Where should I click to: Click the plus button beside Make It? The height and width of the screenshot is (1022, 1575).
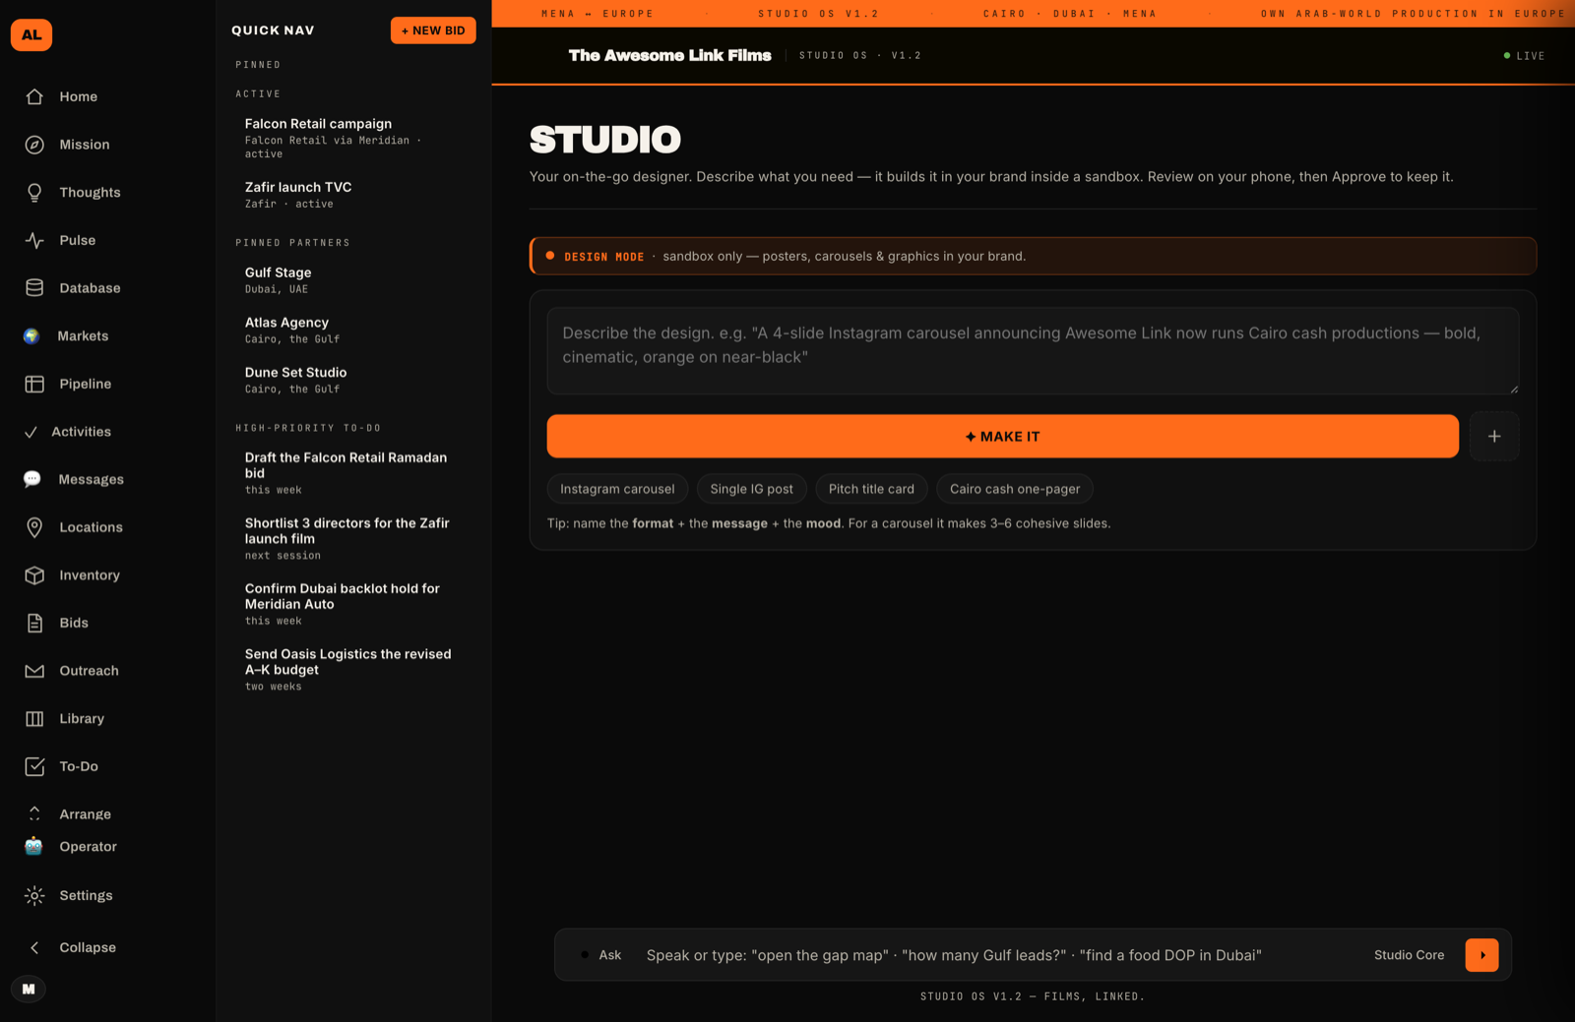tap(1494, 437)
